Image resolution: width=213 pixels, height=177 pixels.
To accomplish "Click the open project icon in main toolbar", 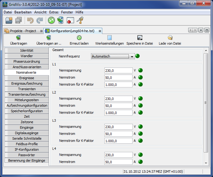I will [x=9, y=20].
